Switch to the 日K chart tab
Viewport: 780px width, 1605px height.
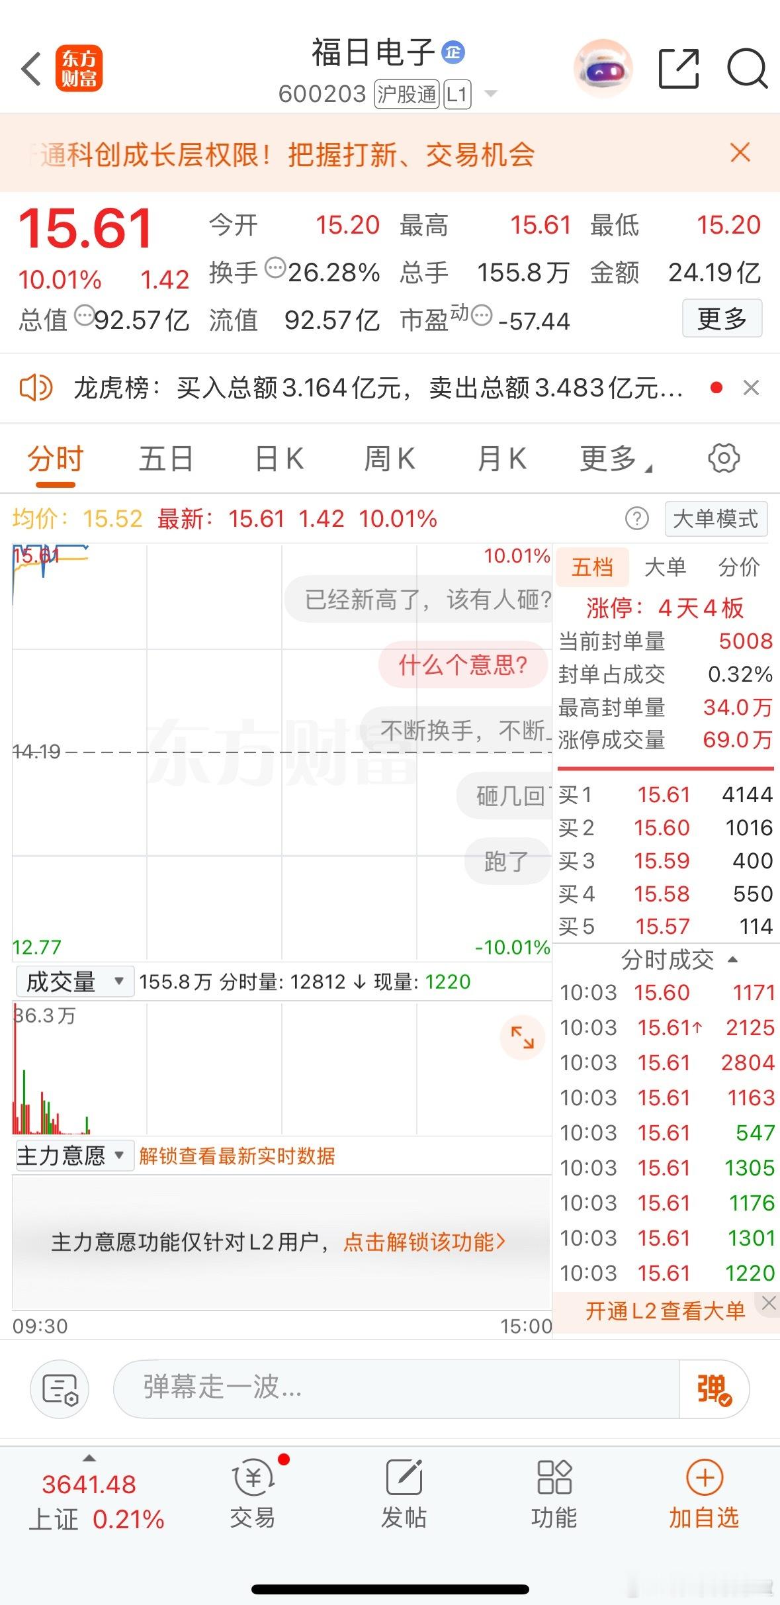279,459
